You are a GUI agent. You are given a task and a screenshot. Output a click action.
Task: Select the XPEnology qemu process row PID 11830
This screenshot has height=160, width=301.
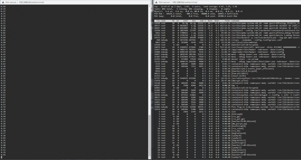[227, 23]
